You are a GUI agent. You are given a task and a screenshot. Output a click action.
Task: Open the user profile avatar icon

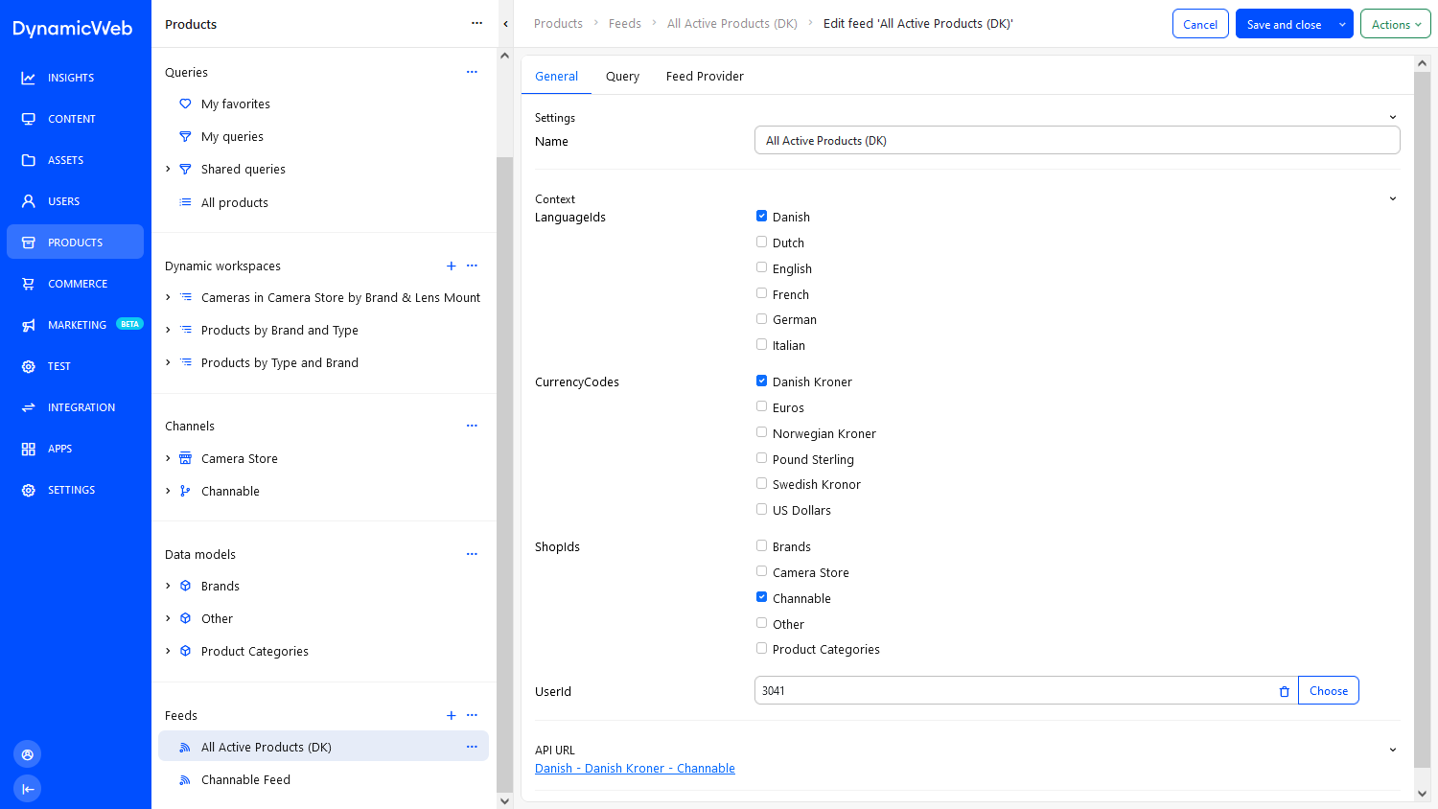point(28,754)
